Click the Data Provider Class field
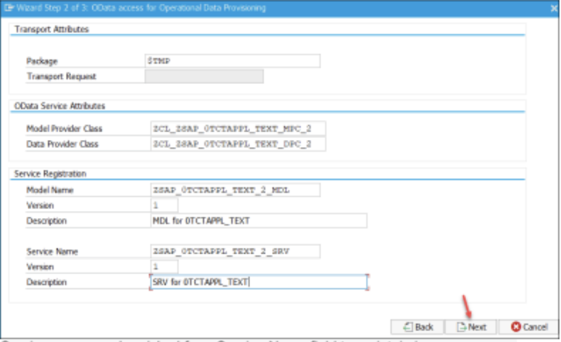This screenshot has width=561, height=342. (x=238, y=144)
